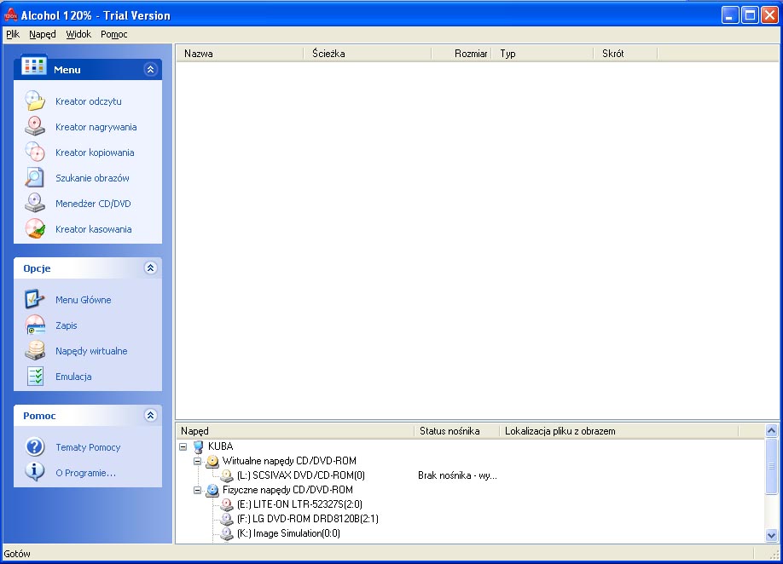The height and width of the screenshot is (564, 783).
Task: Select (K:) Image Simulation(0:0) drive
Action: click(x=288, y=533)
